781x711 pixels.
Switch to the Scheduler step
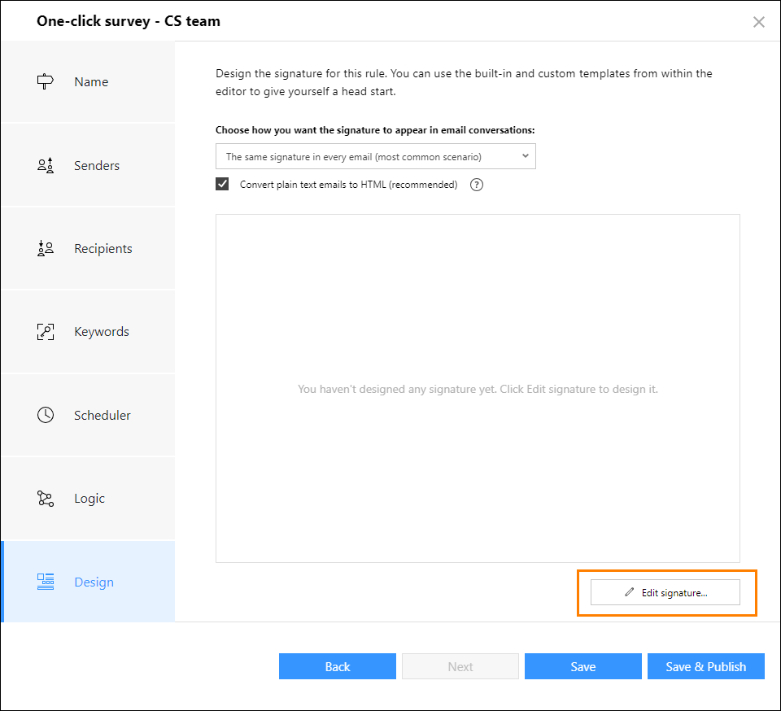[88, 415]
